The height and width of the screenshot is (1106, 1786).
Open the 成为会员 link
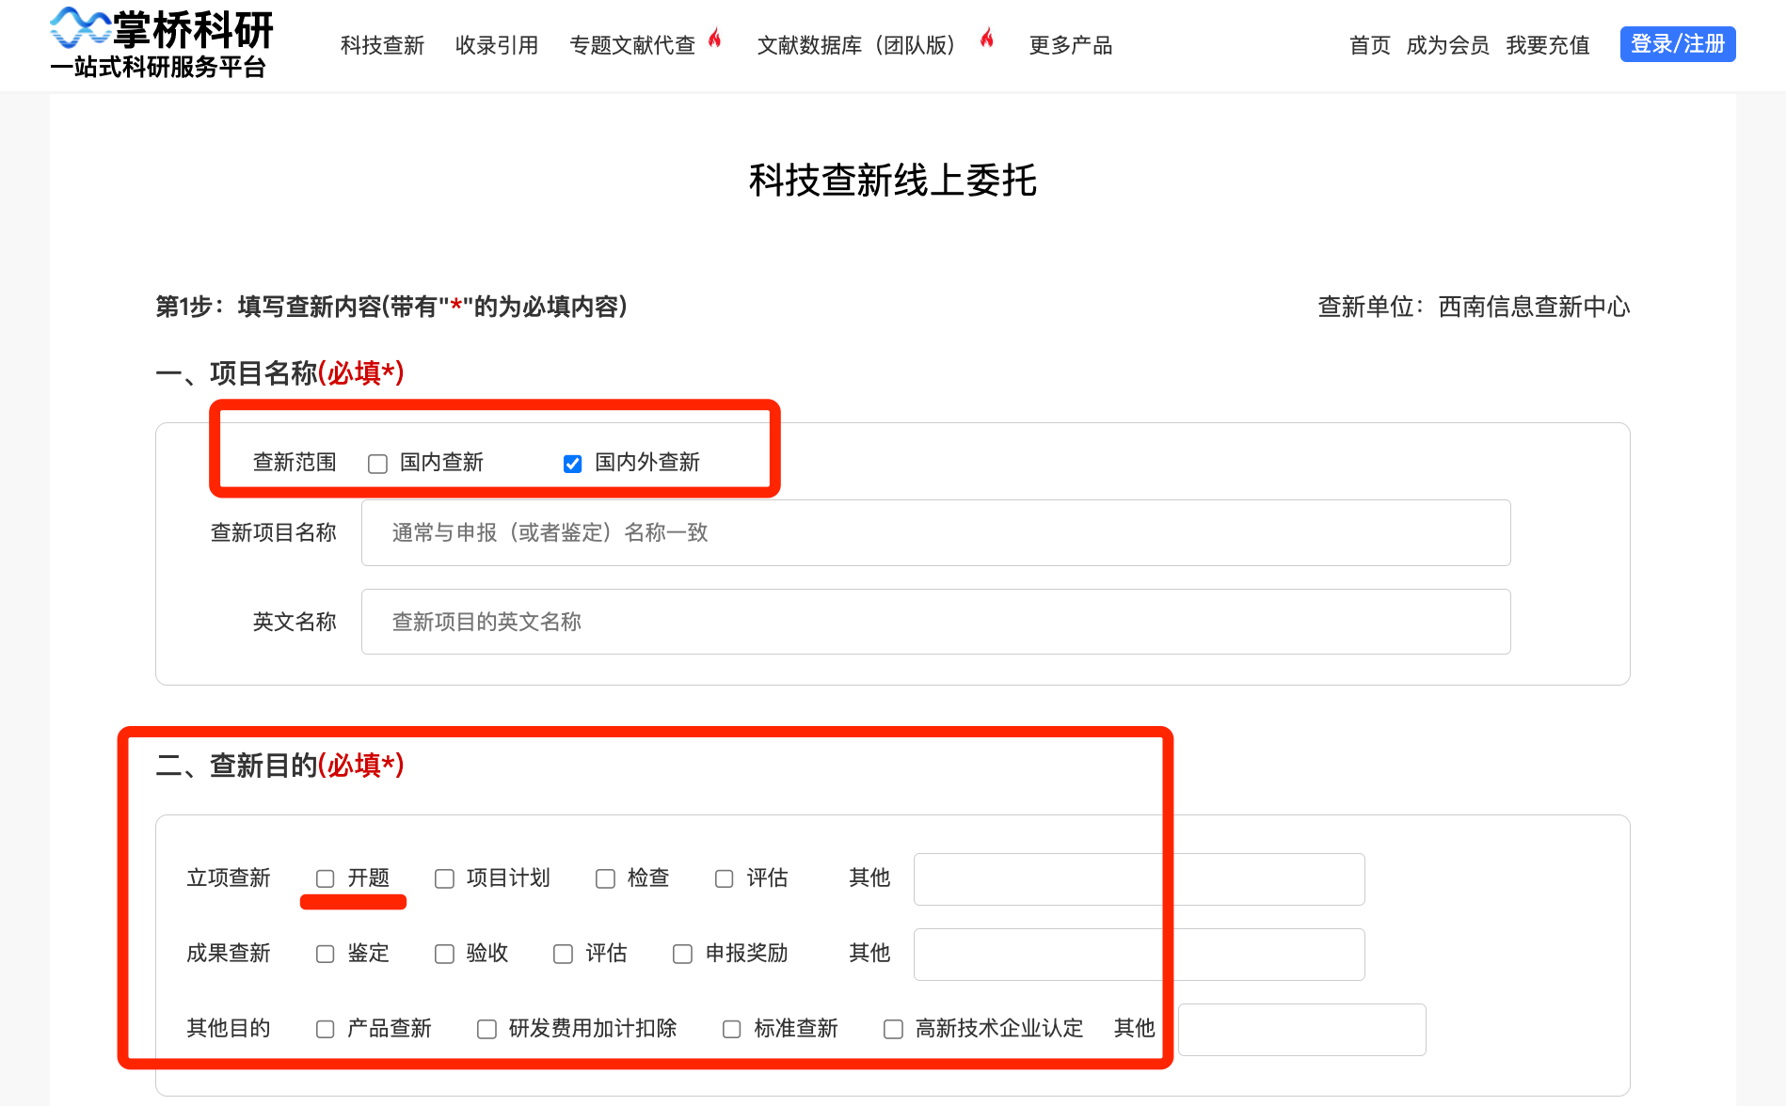tap(1448, 45)
